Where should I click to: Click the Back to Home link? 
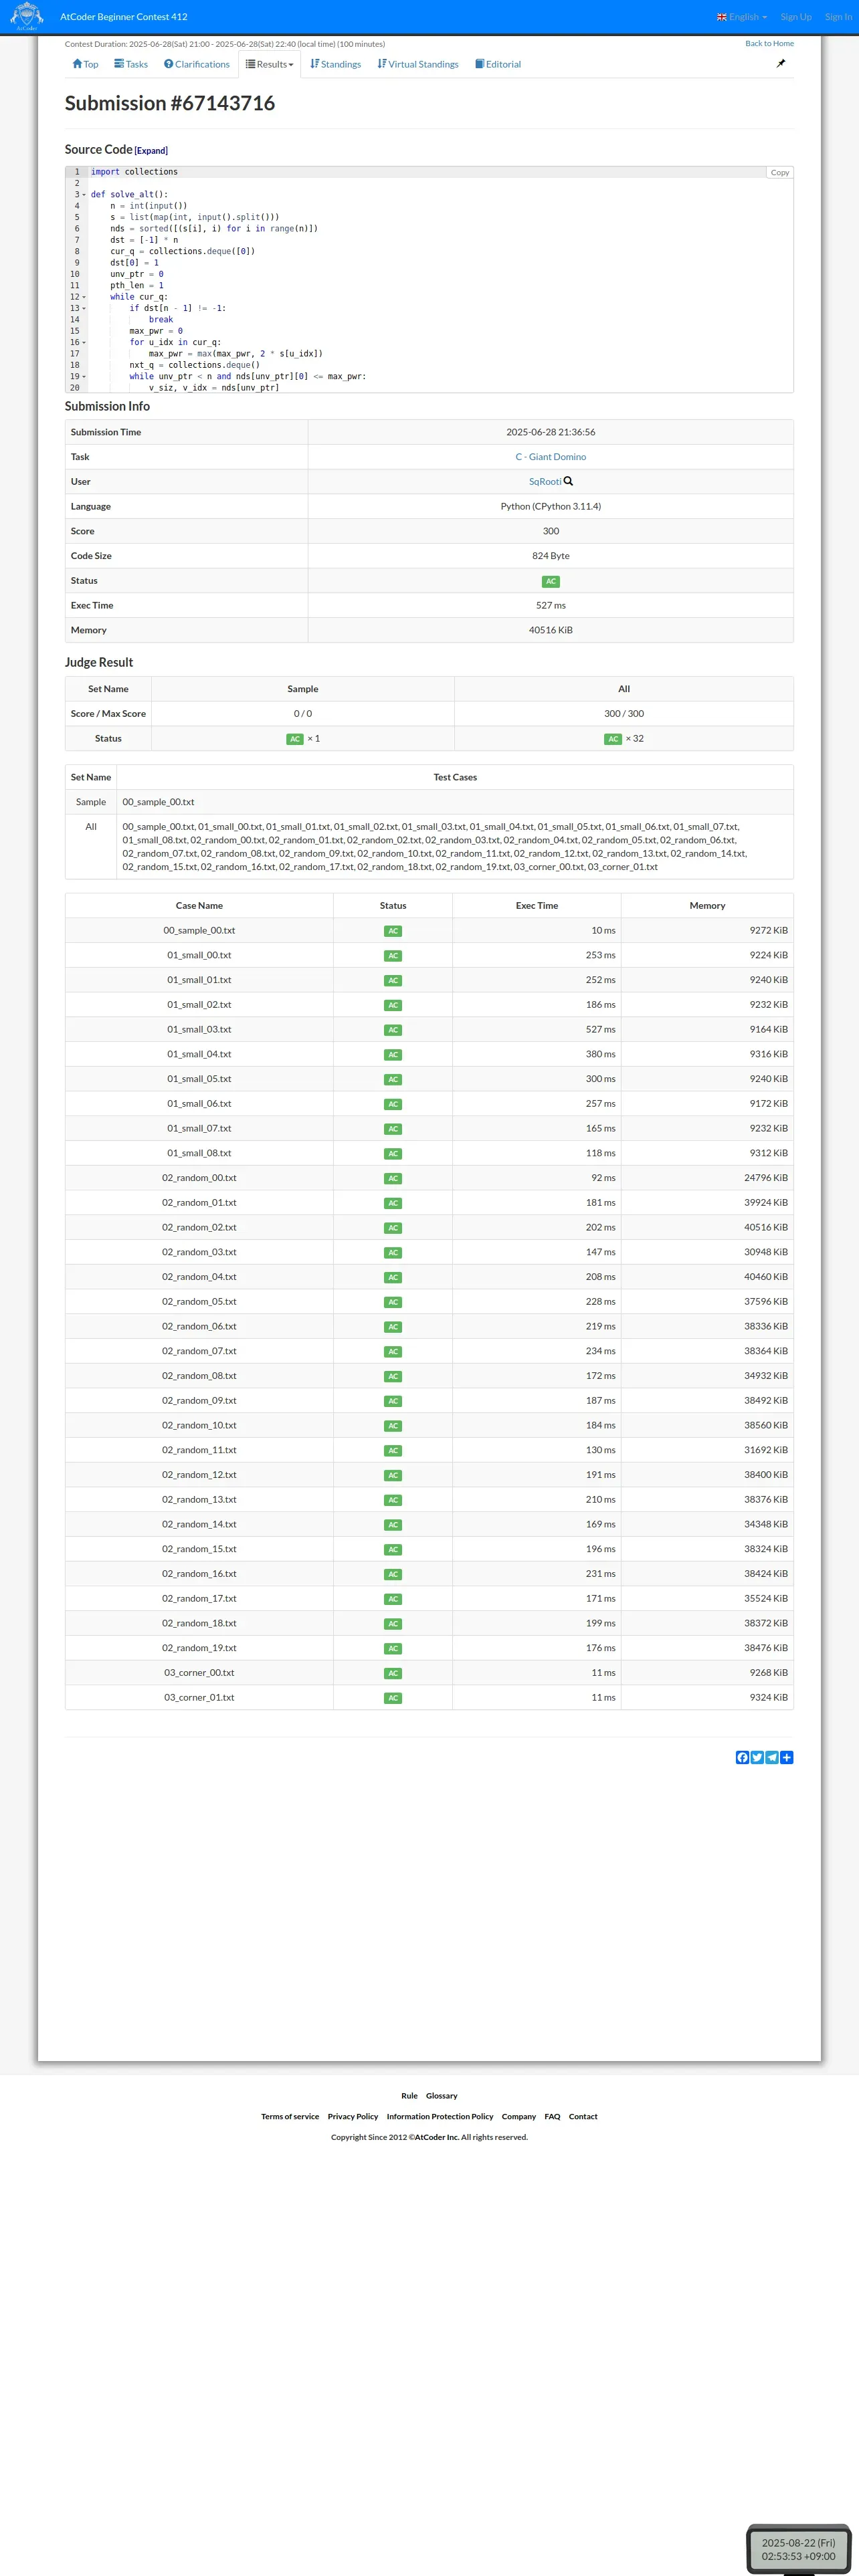point(769,44)
